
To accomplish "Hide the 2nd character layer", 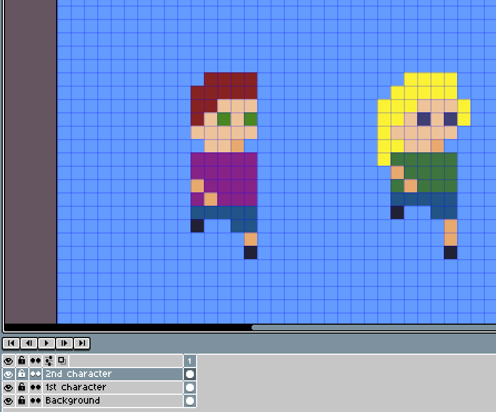I will click(8, 374).
